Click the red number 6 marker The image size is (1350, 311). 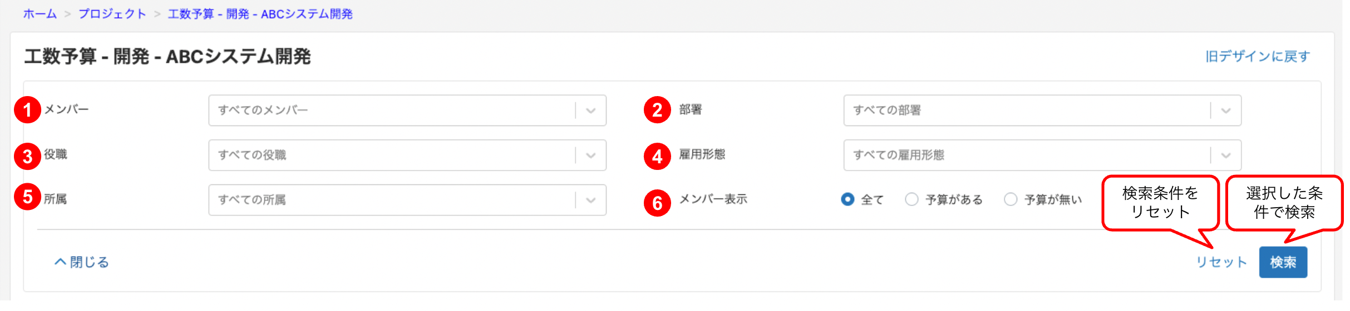[x=657, y=203]
